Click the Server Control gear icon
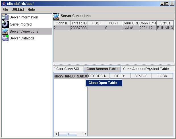The height and width of the screenshot is (139, 176). (5, 24)
